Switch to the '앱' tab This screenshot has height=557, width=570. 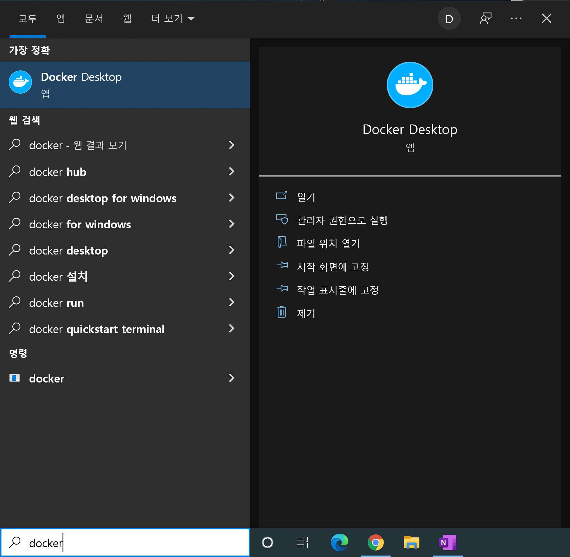point(60,19)
